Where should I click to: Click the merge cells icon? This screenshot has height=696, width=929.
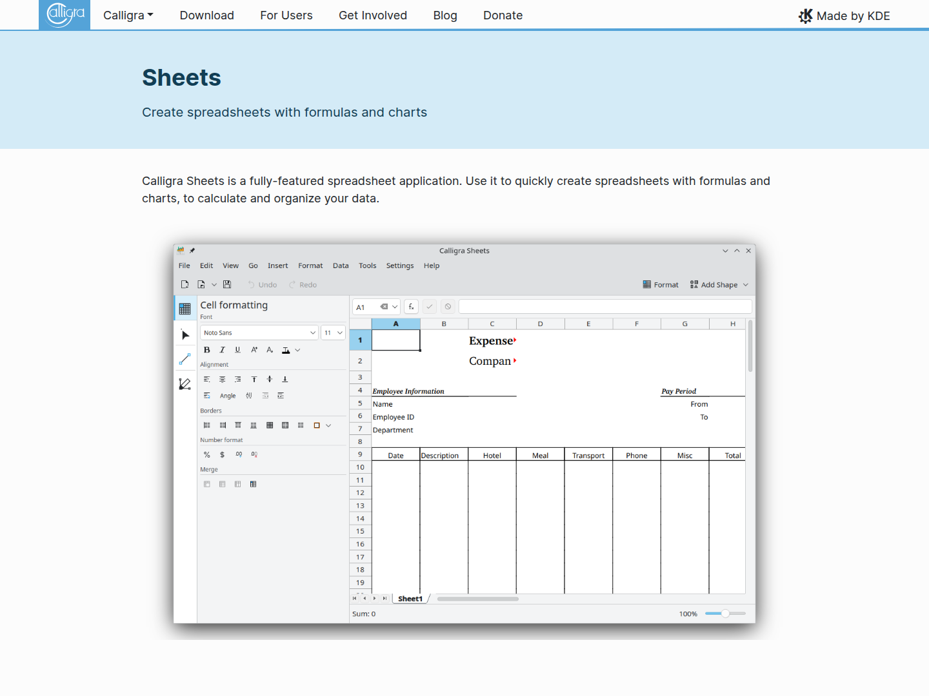click(x=207, y=484)
